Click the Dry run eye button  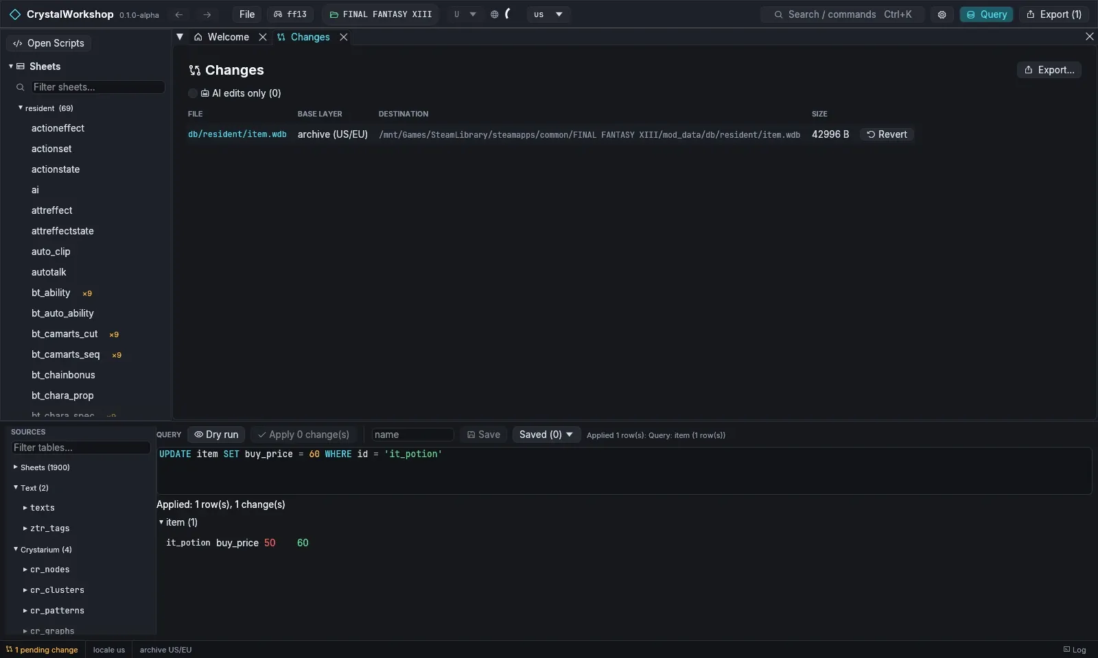[x=216, y=435]
